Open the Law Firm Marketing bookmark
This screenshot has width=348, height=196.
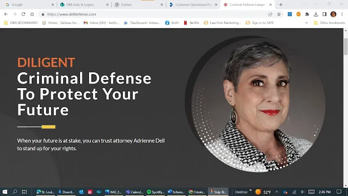pos(222,23)
